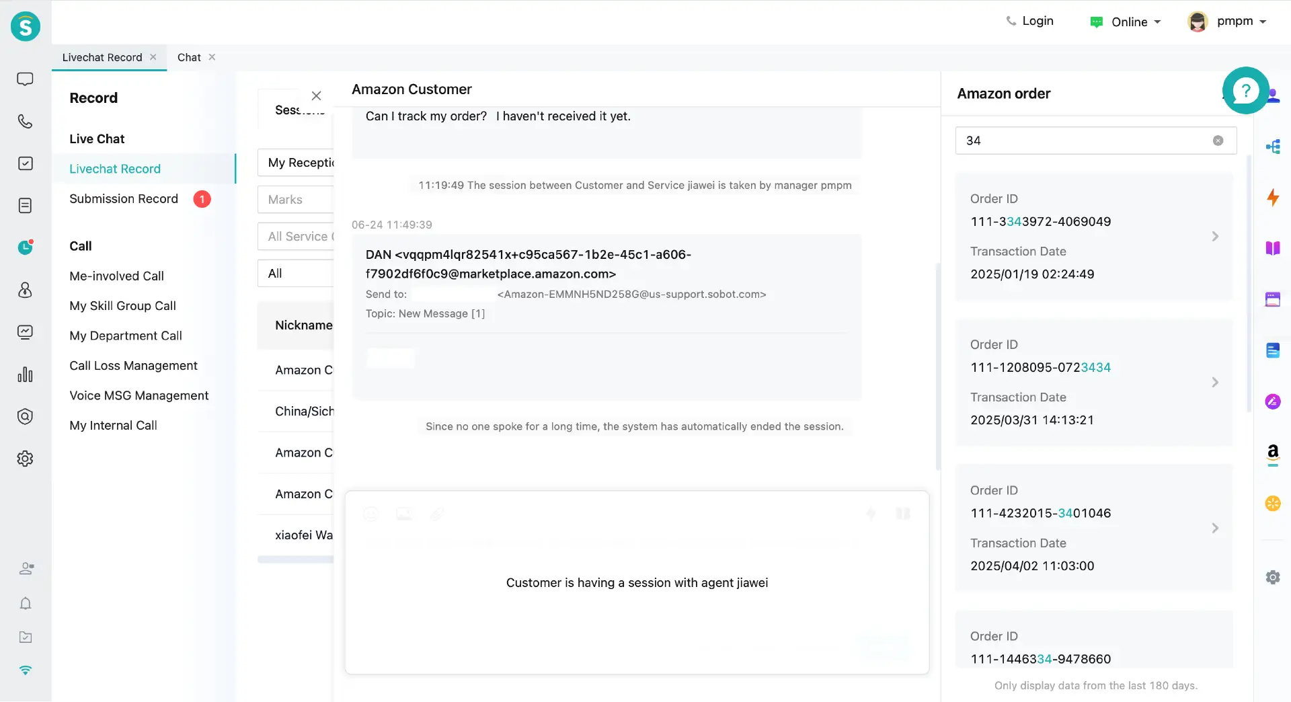
Task: Open order card 111-1446334-9478660
Action: [1094, 639]
